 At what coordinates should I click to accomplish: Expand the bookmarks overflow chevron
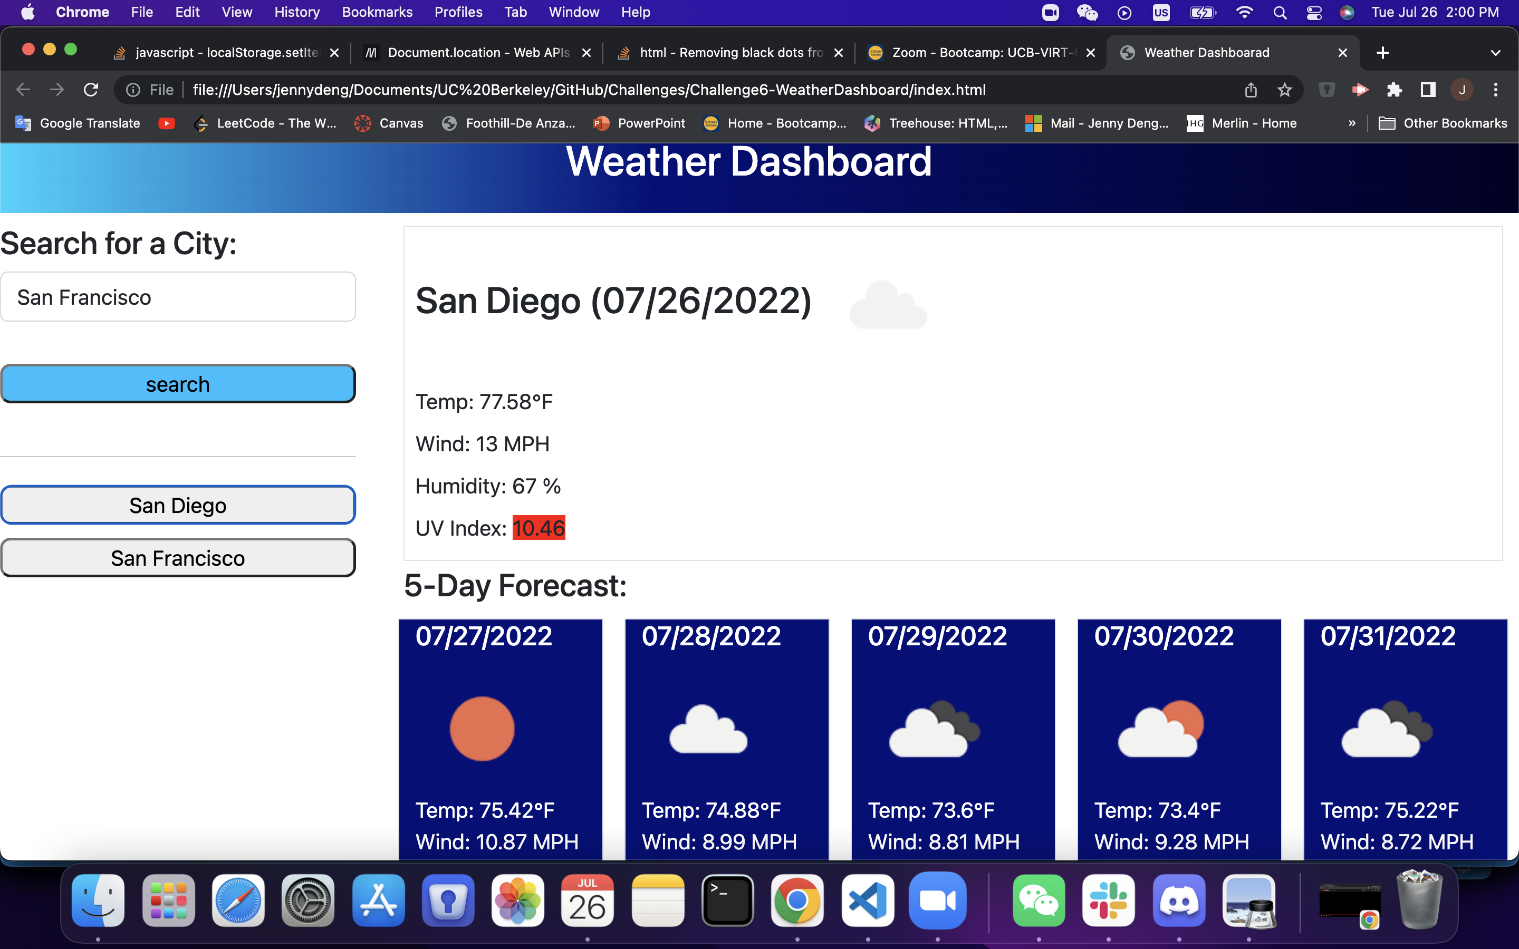click(x=1352, y=123)
